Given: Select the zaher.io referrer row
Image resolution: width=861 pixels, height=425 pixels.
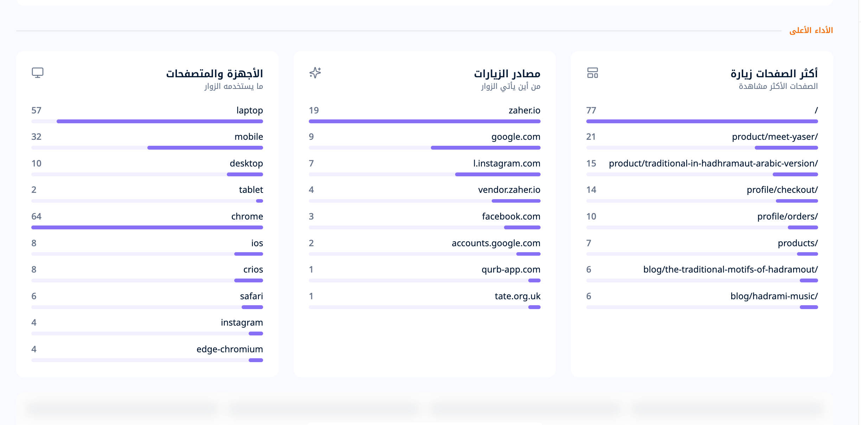Looking at the screenshot, I should tap(425, 115).
